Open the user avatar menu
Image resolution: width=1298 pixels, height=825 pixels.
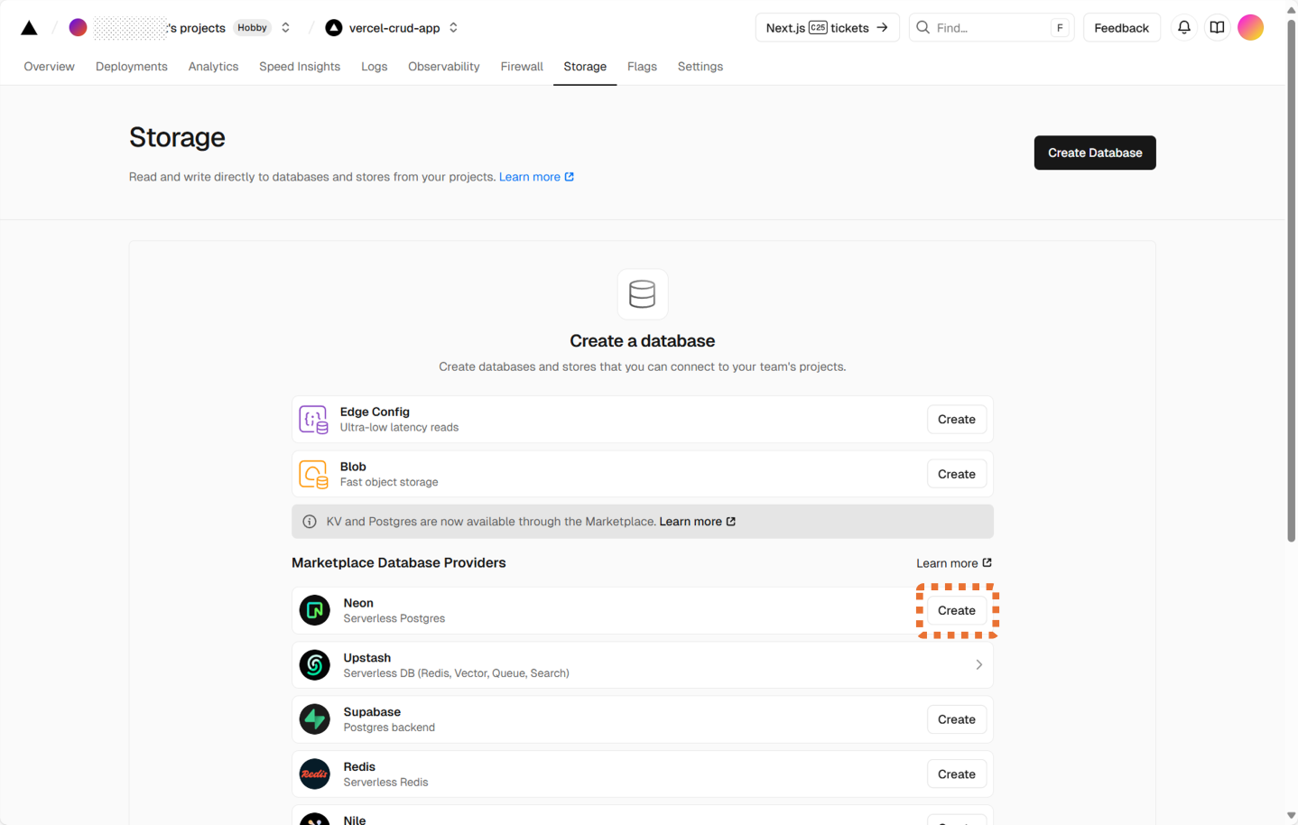pyautogui.click(x=1250, y=28)
